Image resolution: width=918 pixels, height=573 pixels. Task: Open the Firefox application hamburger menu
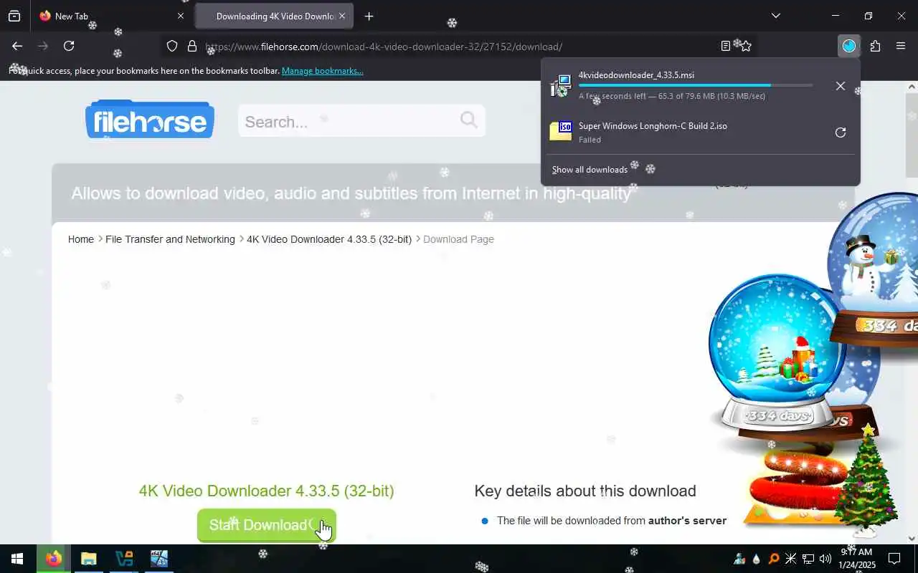click(x=901, y=46)
